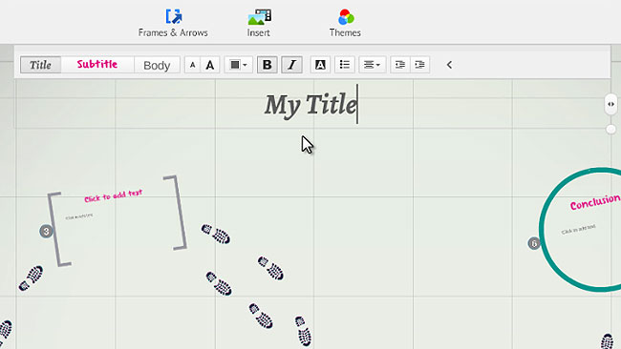Toggle text background highlight
This screenshot has height=349, width=621.
(320, 65)
